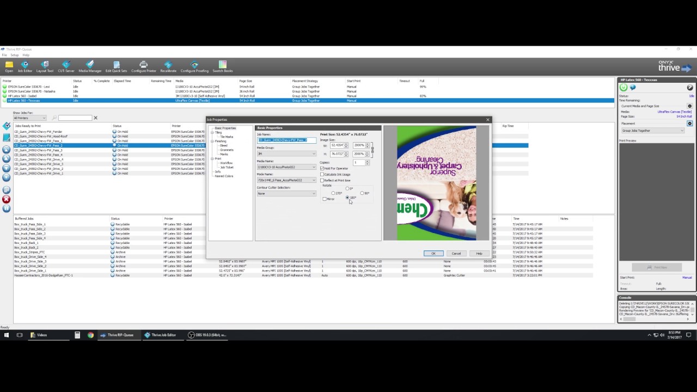Image resolution: width=697 pixels, height=392 pixels.
Task: Click OK in Job Properties dialog
Action: point(433,253)
